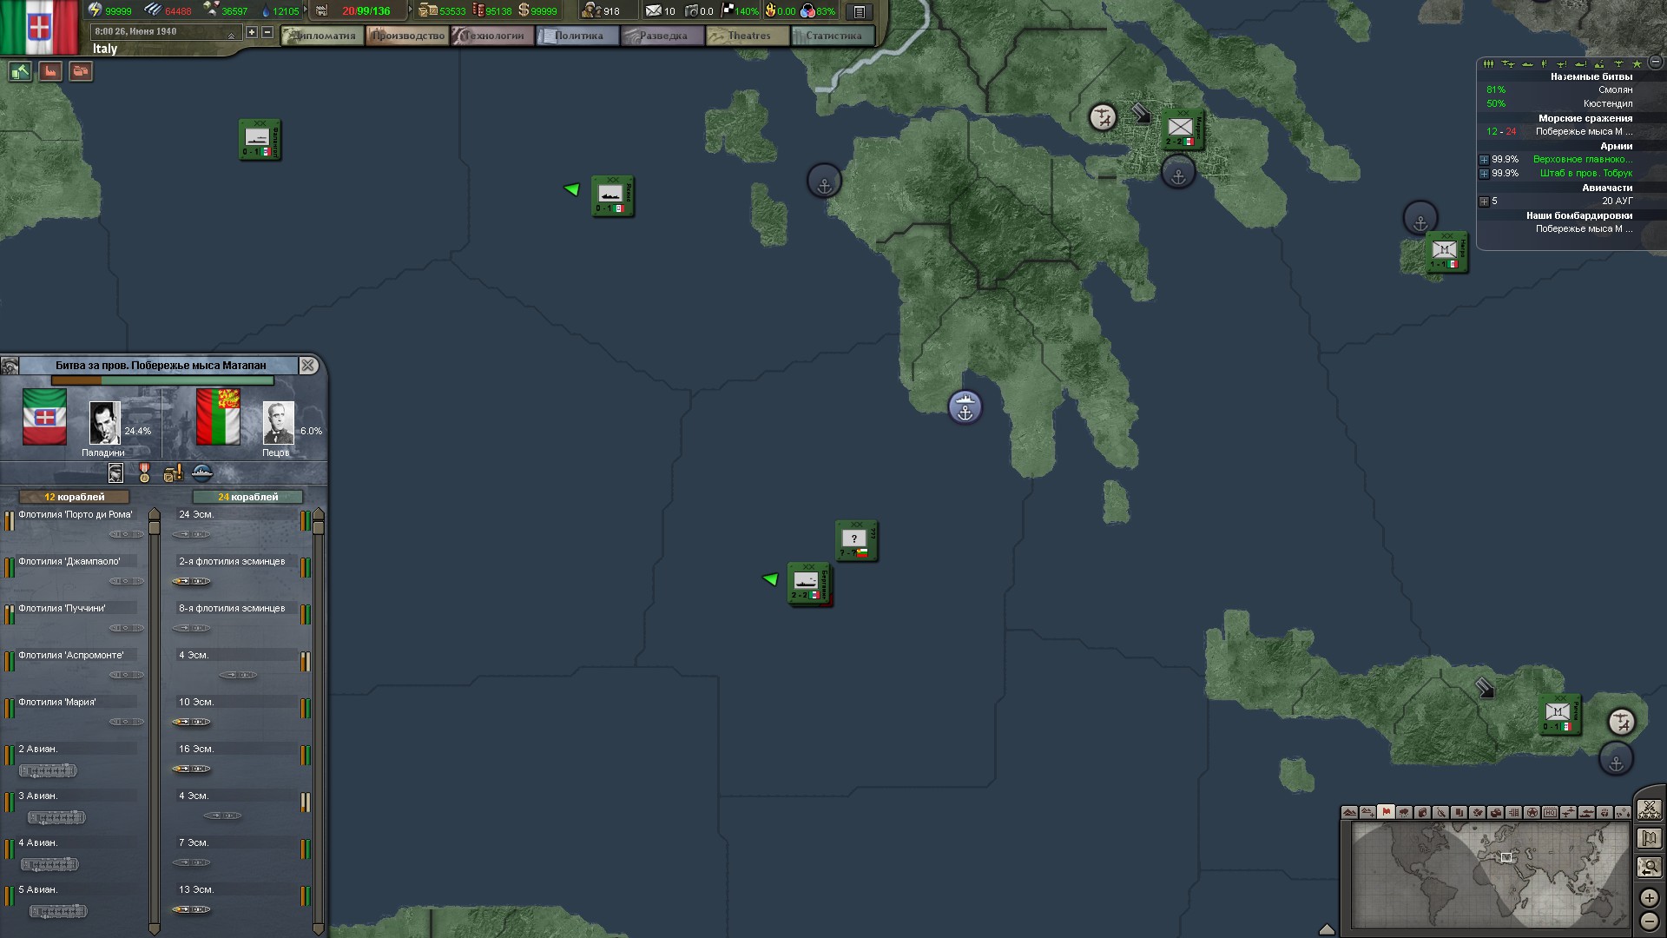
Task: Open the HQ map mode icon
Action: (1550, 813)
